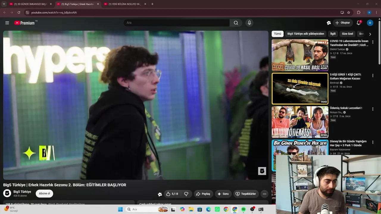Open Big5 Türkiye channel avatar
This screenshot has width=381, height=214.
point(7,193)
